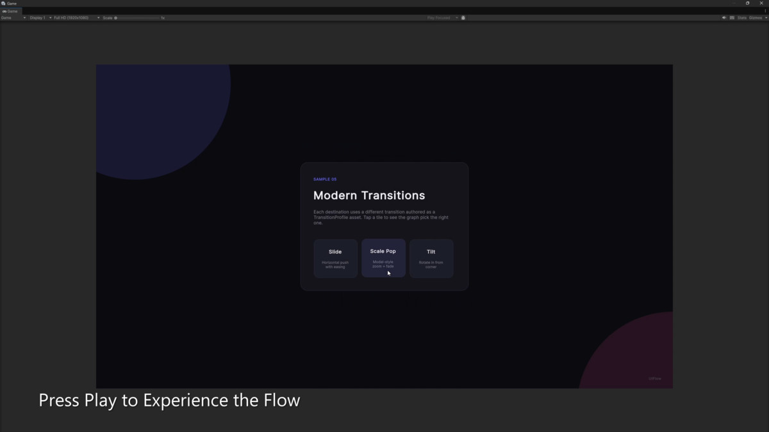
Task: Click the description text about TransitionProfile asset
Action: tap(381, 218)
